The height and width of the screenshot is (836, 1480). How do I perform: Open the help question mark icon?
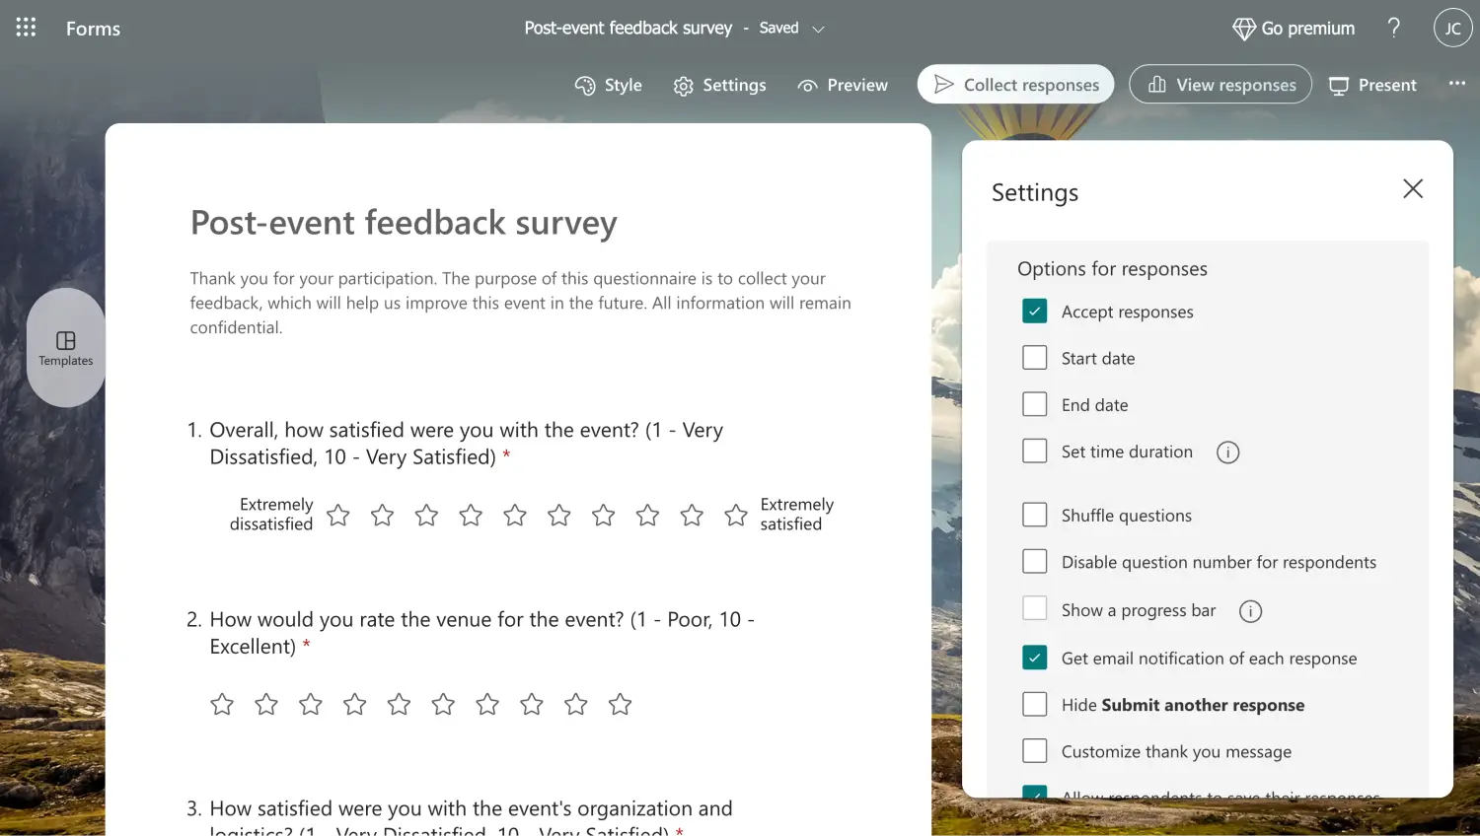[1393, 28]
